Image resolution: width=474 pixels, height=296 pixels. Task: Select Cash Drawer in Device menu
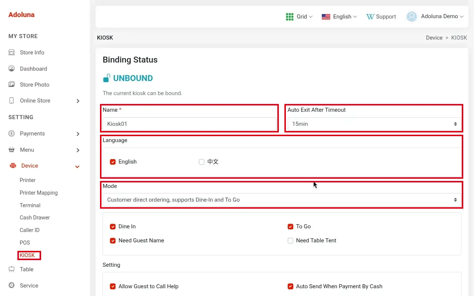pyautogui.click(x=35, y=218)
